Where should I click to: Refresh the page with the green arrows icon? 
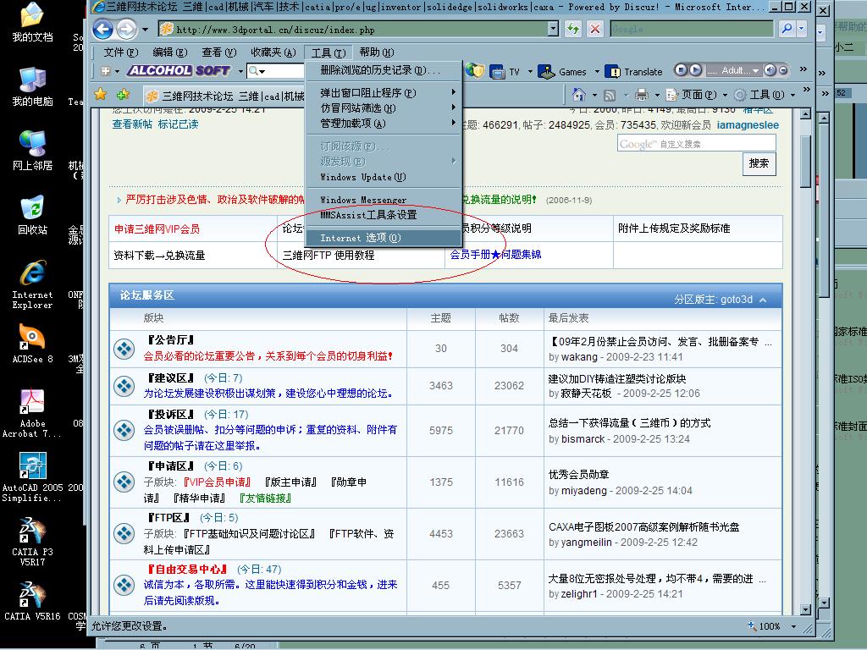click(572, 29)
